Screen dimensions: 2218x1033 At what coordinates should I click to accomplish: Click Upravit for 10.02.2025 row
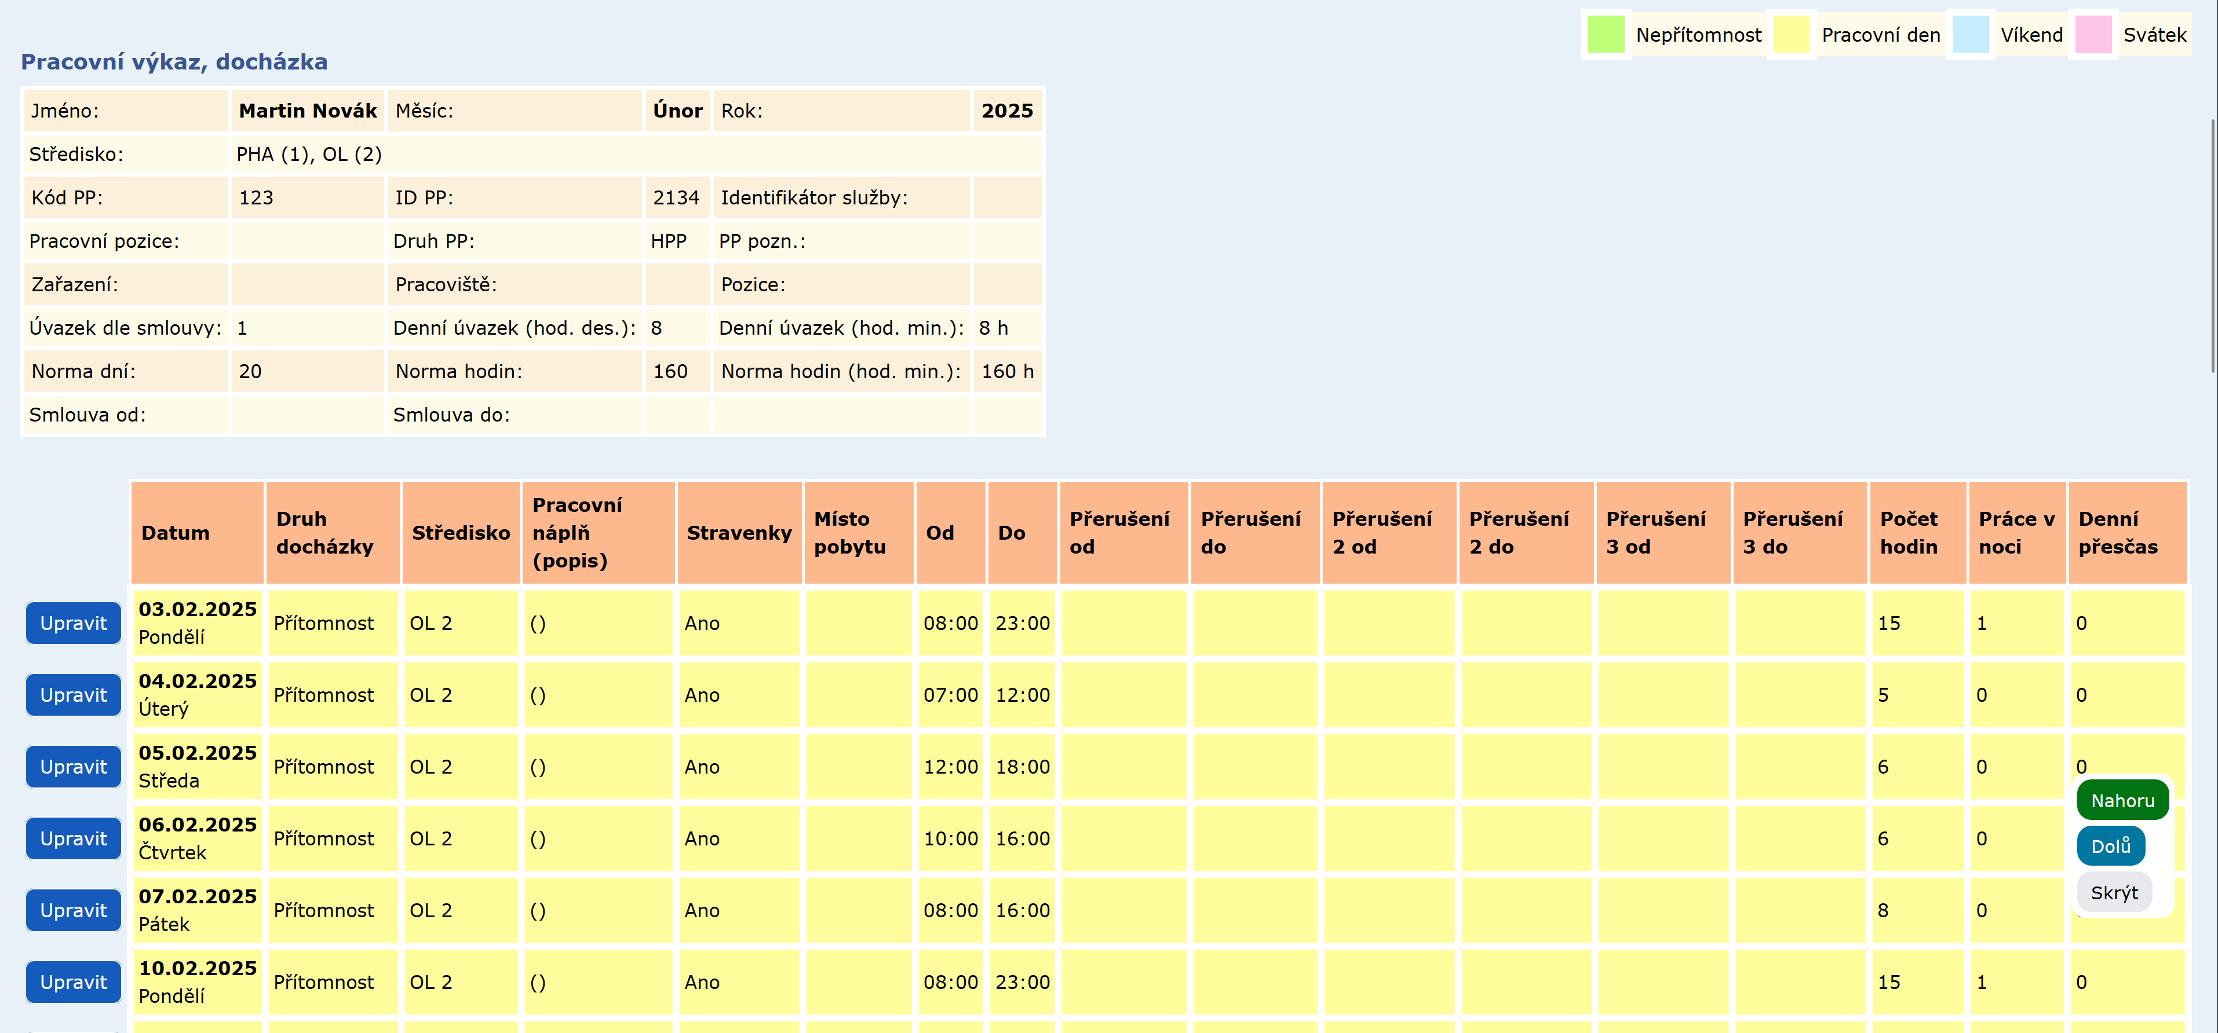(73, 982)
